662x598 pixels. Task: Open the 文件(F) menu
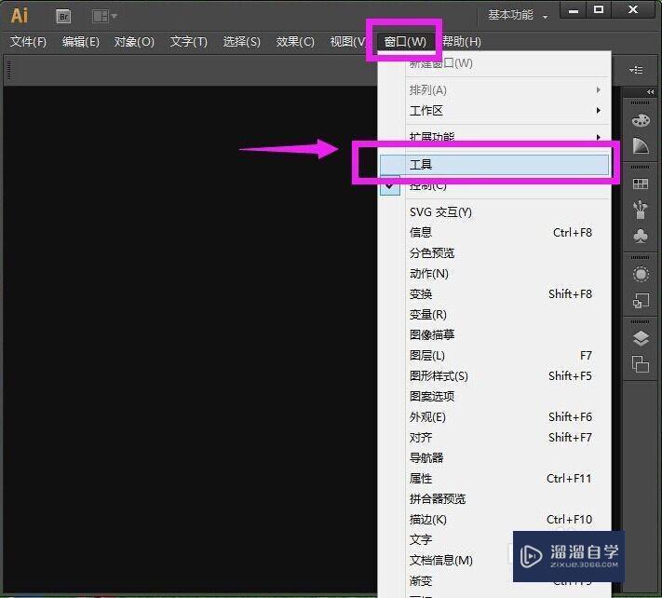click(28, 41)
